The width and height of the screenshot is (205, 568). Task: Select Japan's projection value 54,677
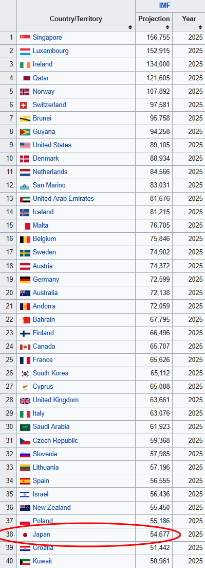tap(159, 535)
